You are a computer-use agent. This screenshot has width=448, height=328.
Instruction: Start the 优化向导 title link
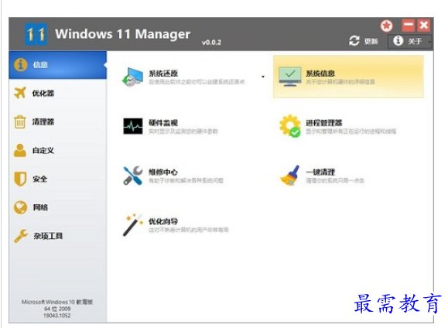tap(163, 221)
